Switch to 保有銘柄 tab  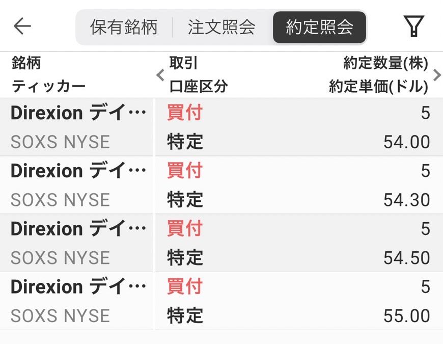[x=124, y=27]
